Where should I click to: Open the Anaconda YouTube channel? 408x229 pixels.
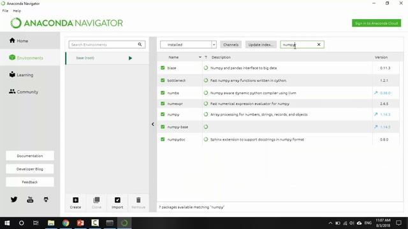click(x=30, y=199)
